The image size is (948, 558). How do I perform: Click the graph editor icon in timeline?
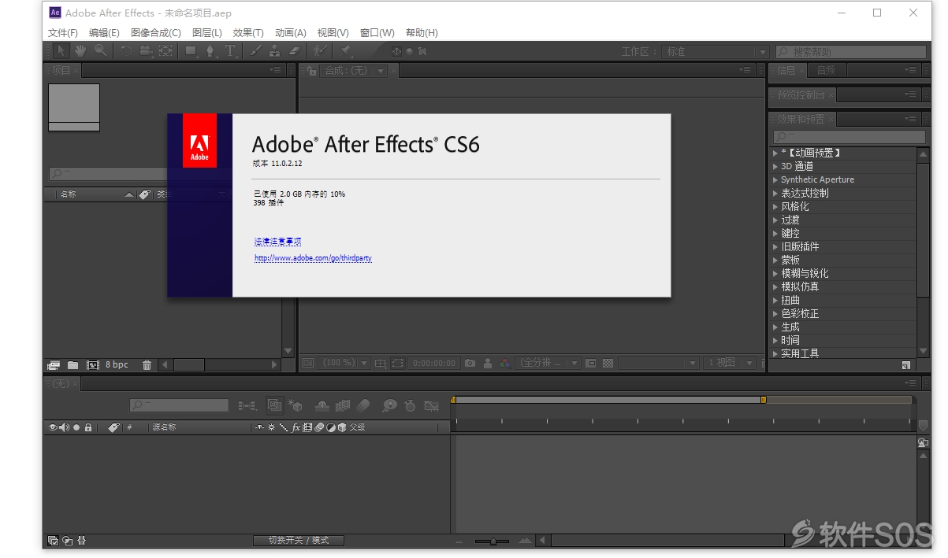point(431,406)
